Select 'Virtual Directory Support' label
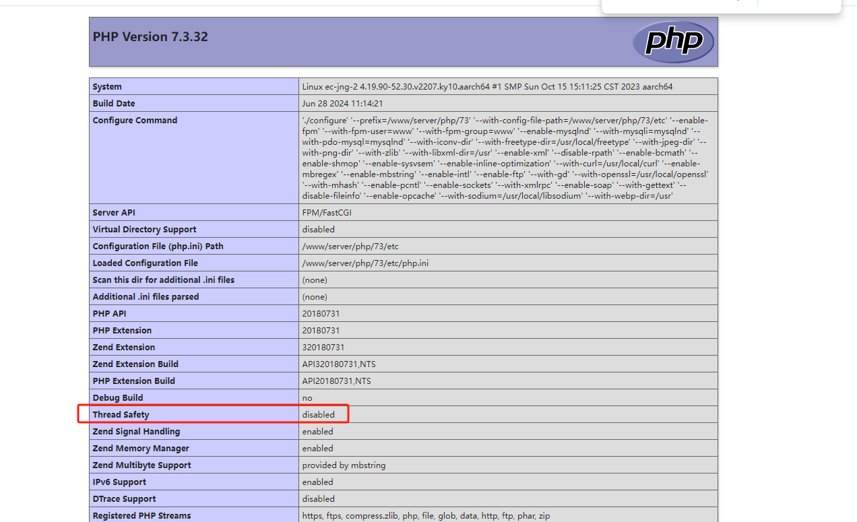The height and width of the screenshot is (522, 857). pos(144,230)
